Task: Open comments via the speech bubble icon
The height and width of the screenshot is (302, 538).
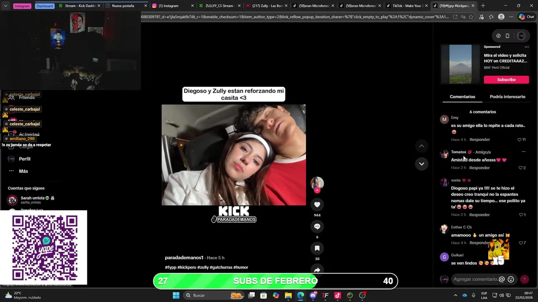Action: (317, 226)
